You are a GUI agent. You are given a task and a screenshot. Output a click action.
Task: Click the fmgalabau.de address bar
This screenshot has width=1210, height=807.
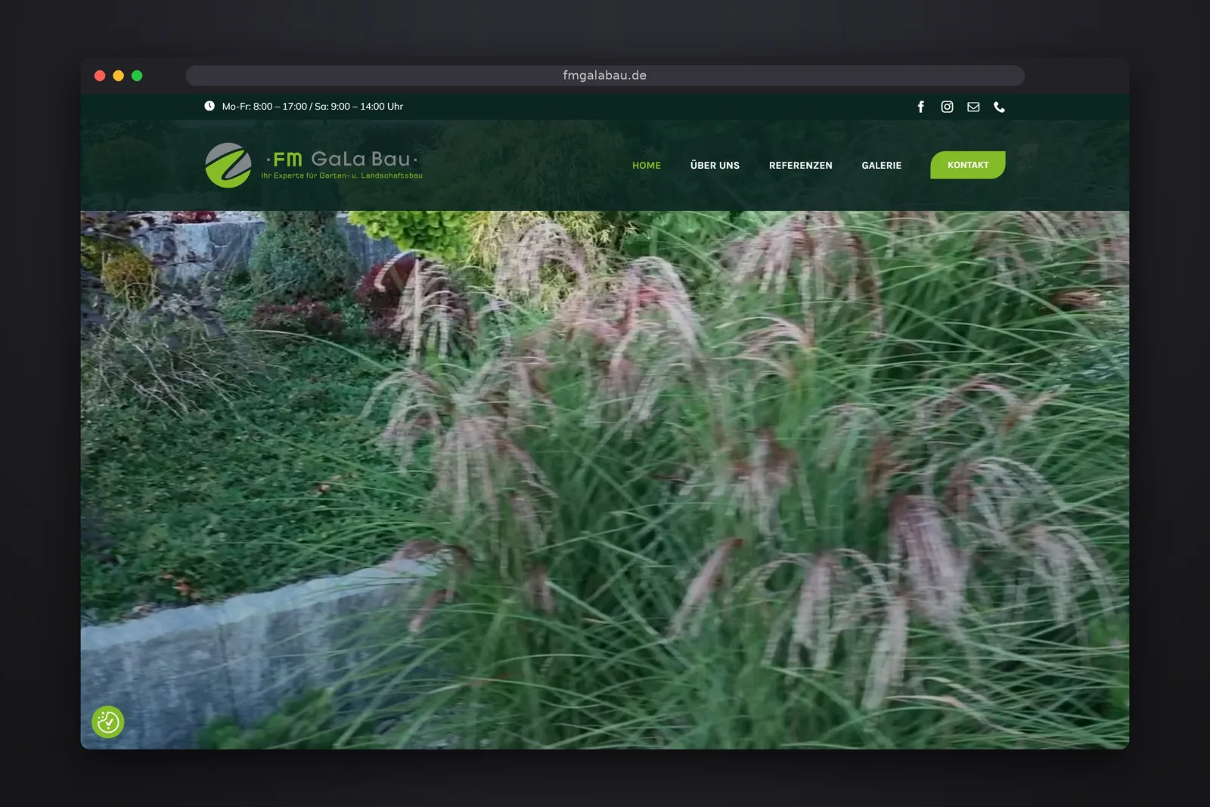pos(605,76)
